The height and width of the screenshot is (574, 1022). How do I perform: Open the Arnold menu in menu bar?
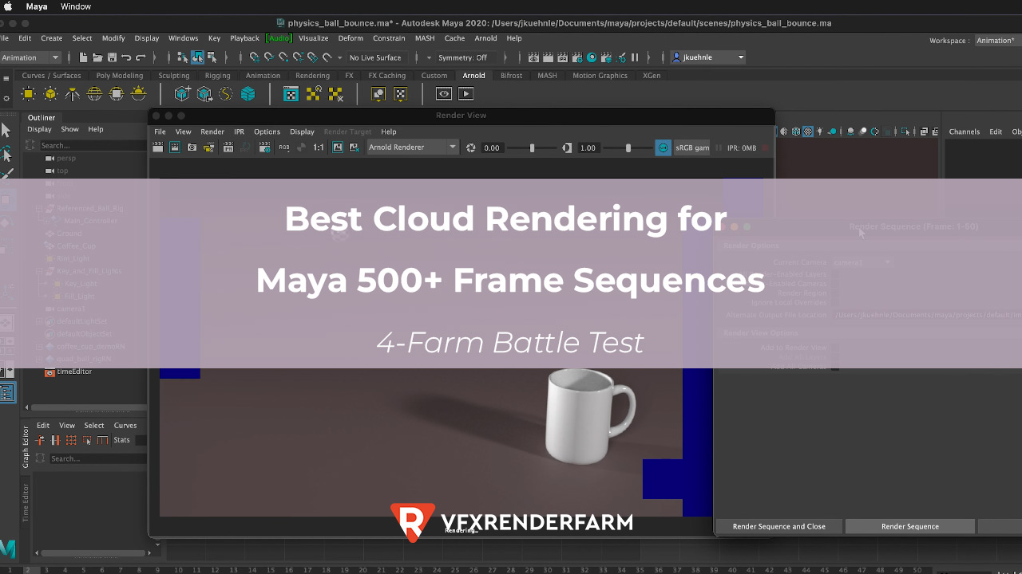click(x=485, y=38)
